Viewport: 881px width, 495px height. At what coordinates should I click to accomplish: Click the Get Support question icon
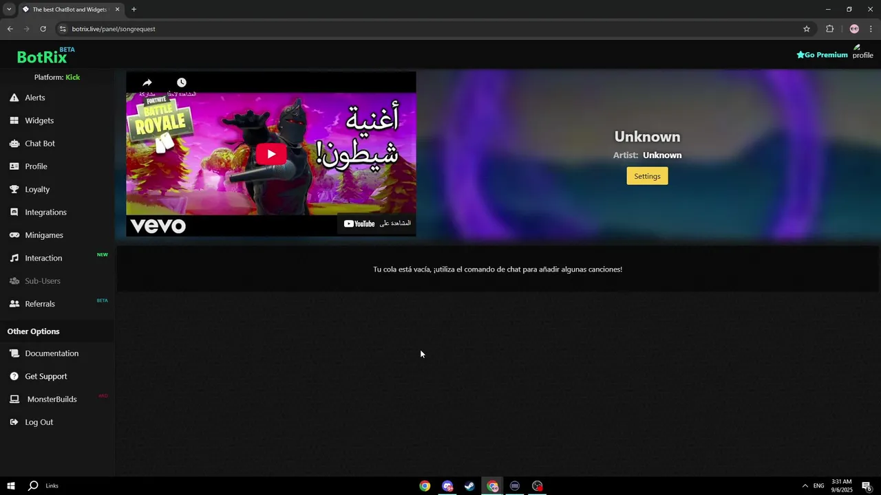pos(14,376)
